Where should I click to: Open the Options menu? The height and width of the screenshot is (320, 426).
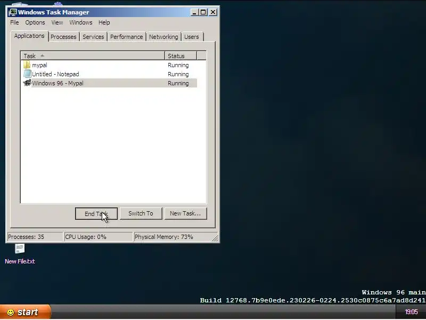[x=35, y=22]
